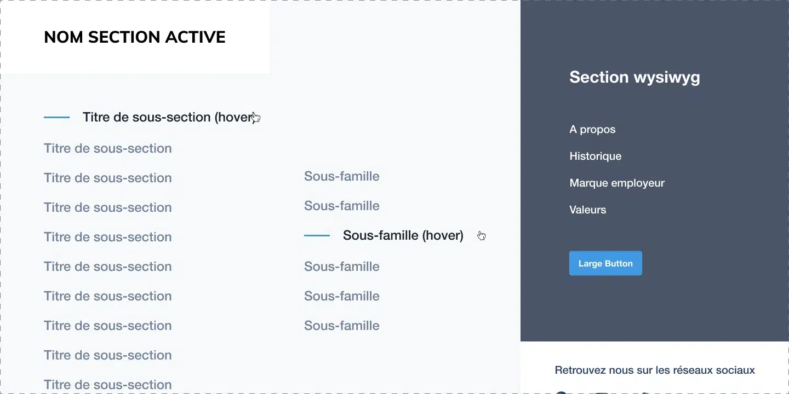Screen dimensions: 789x394
Task: Go to the 'Historique' link
Action: pos(595,157)
